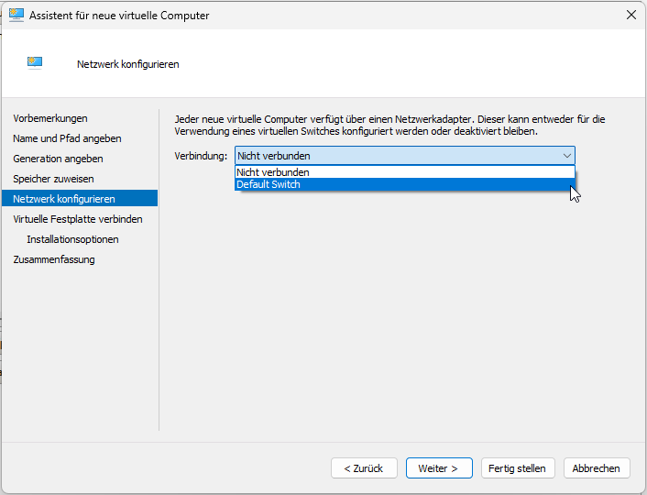The image size is (647, 495).
Task: Click the wizard icon in the title bar
Action: 16,16
